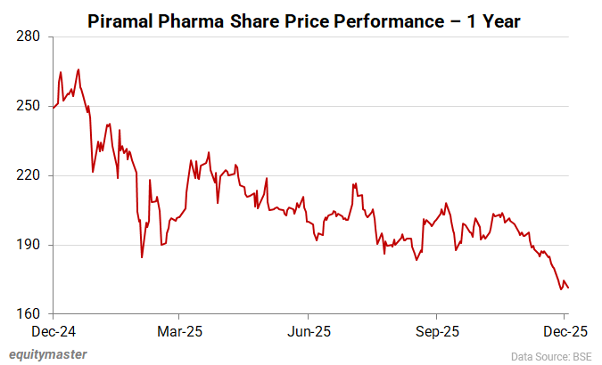602x365 pixels.
Task: Select the 190 y-axis label
Action: click(29, 246)
